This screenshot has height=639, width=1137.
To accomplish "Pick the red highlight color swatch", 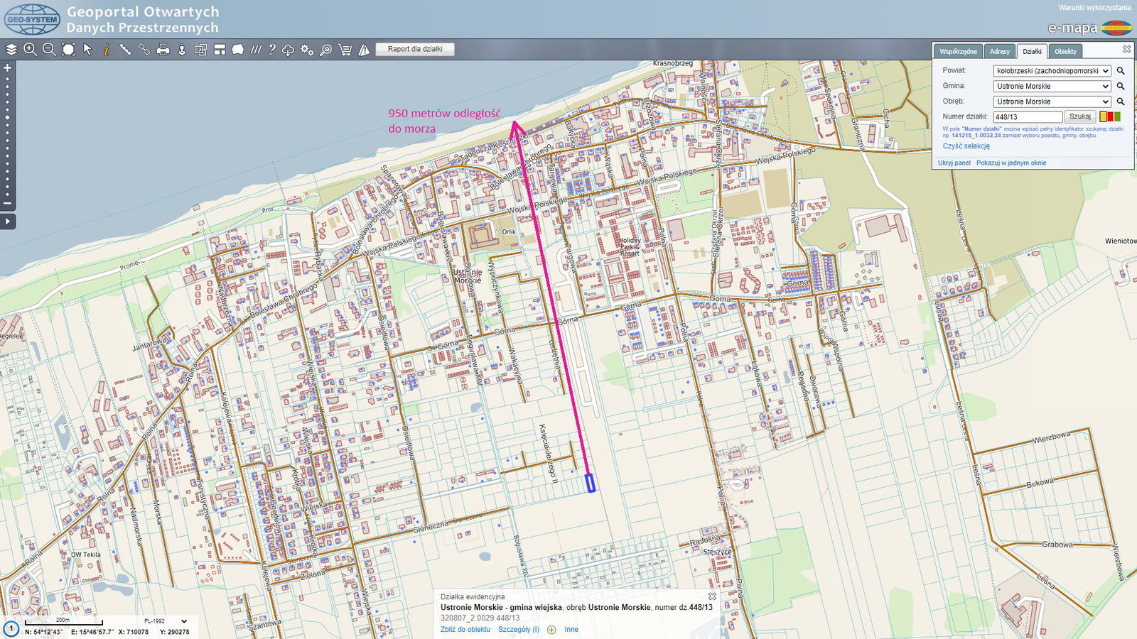I will [x=1111, y=116].
